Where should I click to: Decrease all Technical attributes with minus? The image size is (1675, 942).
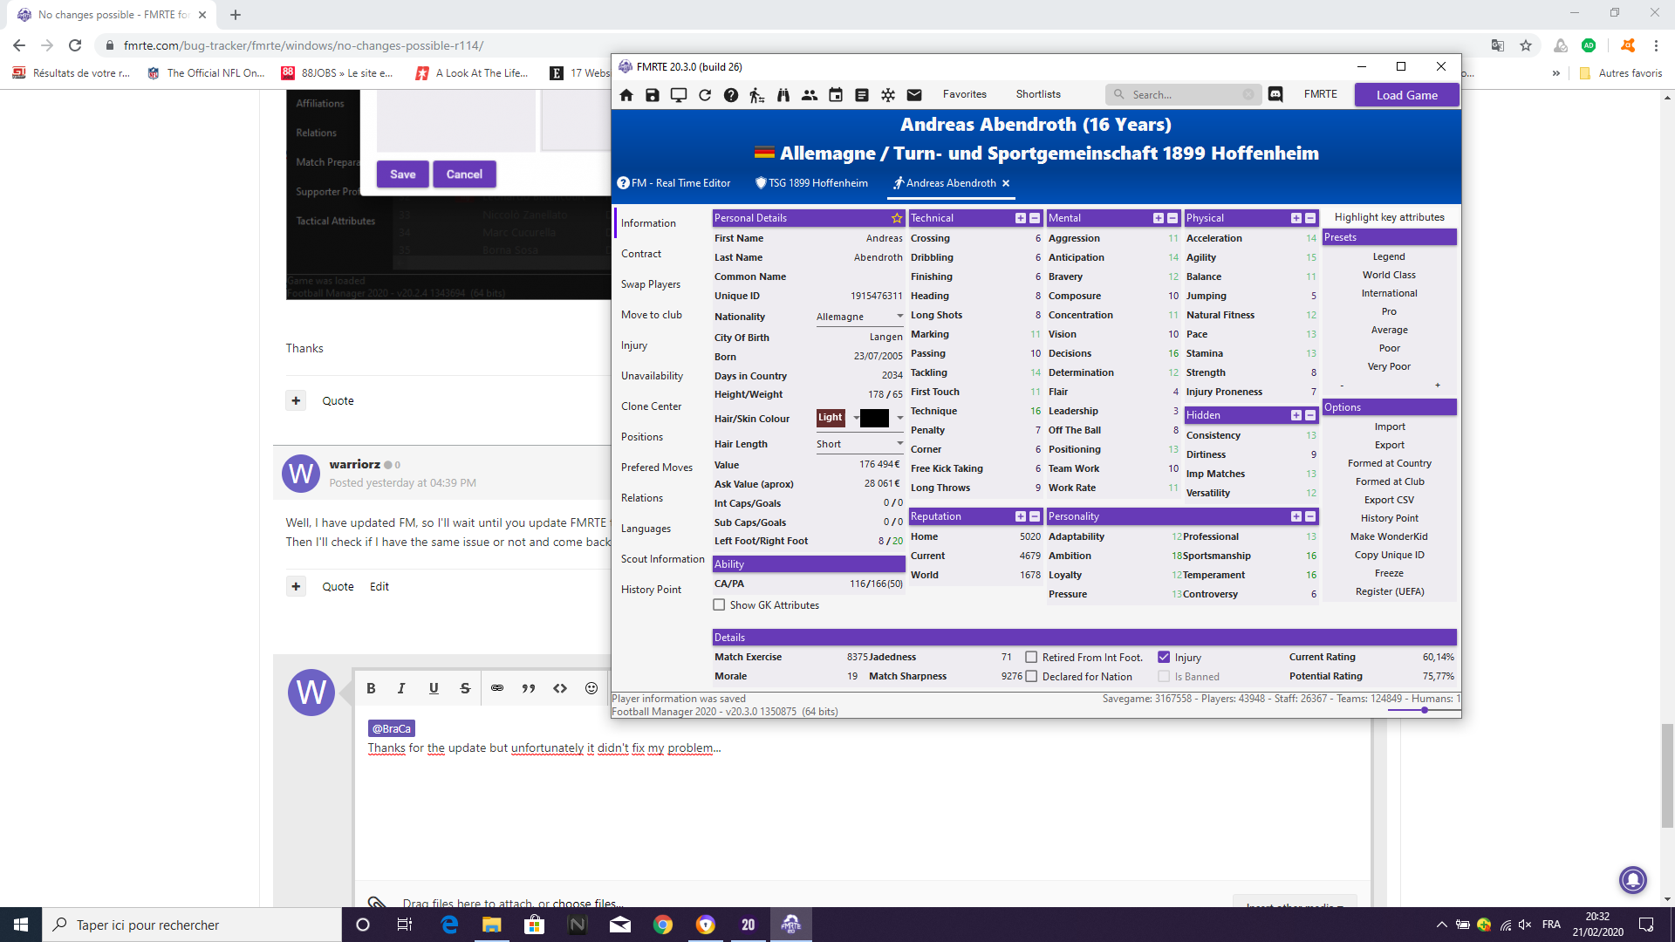[1035, 218]
